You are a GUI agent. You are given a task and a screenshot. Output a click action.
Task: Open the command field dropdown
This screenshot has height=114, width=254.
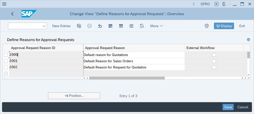[44, 26]
